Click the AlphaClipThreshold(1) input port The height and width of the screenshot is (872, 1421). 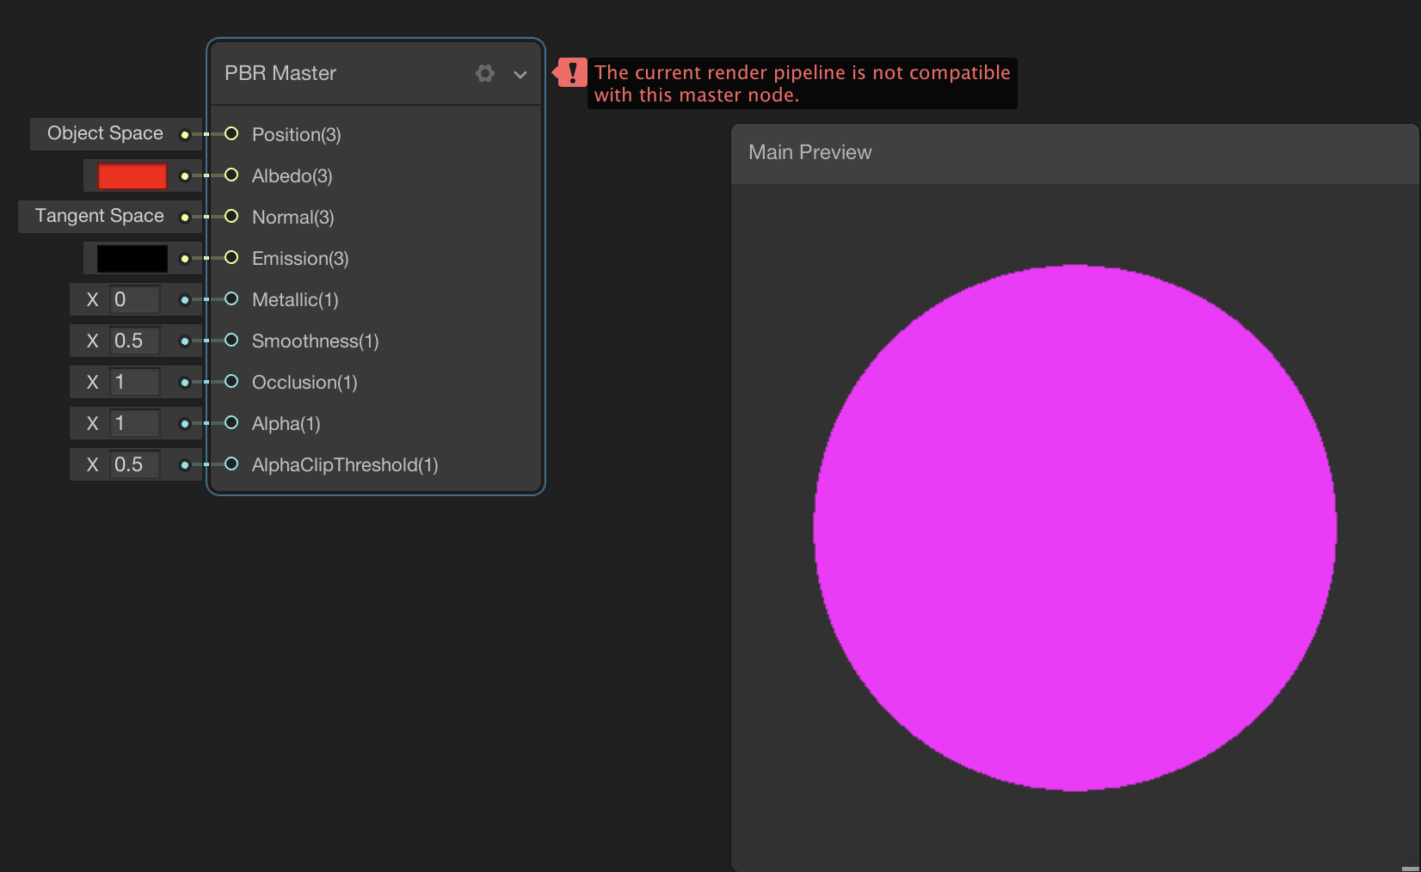(x=231, y=464)
